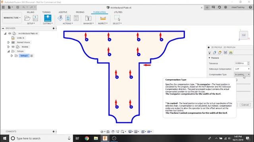Open the File menu icon
This screenshot has width=254, height=142.
coord(10,7)
